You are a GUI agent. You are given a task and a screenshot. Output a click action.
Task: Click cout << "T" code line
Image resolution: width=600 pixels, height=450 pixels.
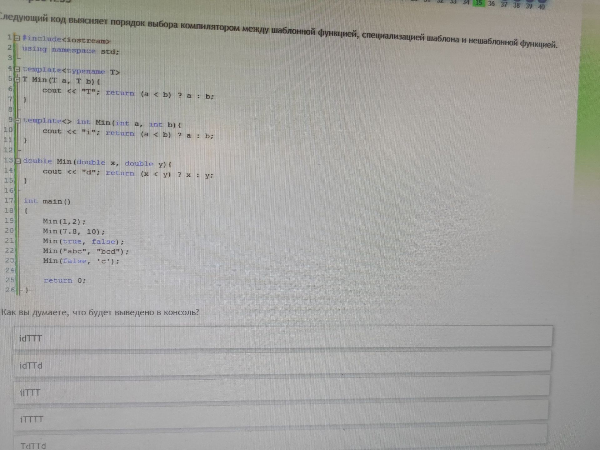coord(128,93)
